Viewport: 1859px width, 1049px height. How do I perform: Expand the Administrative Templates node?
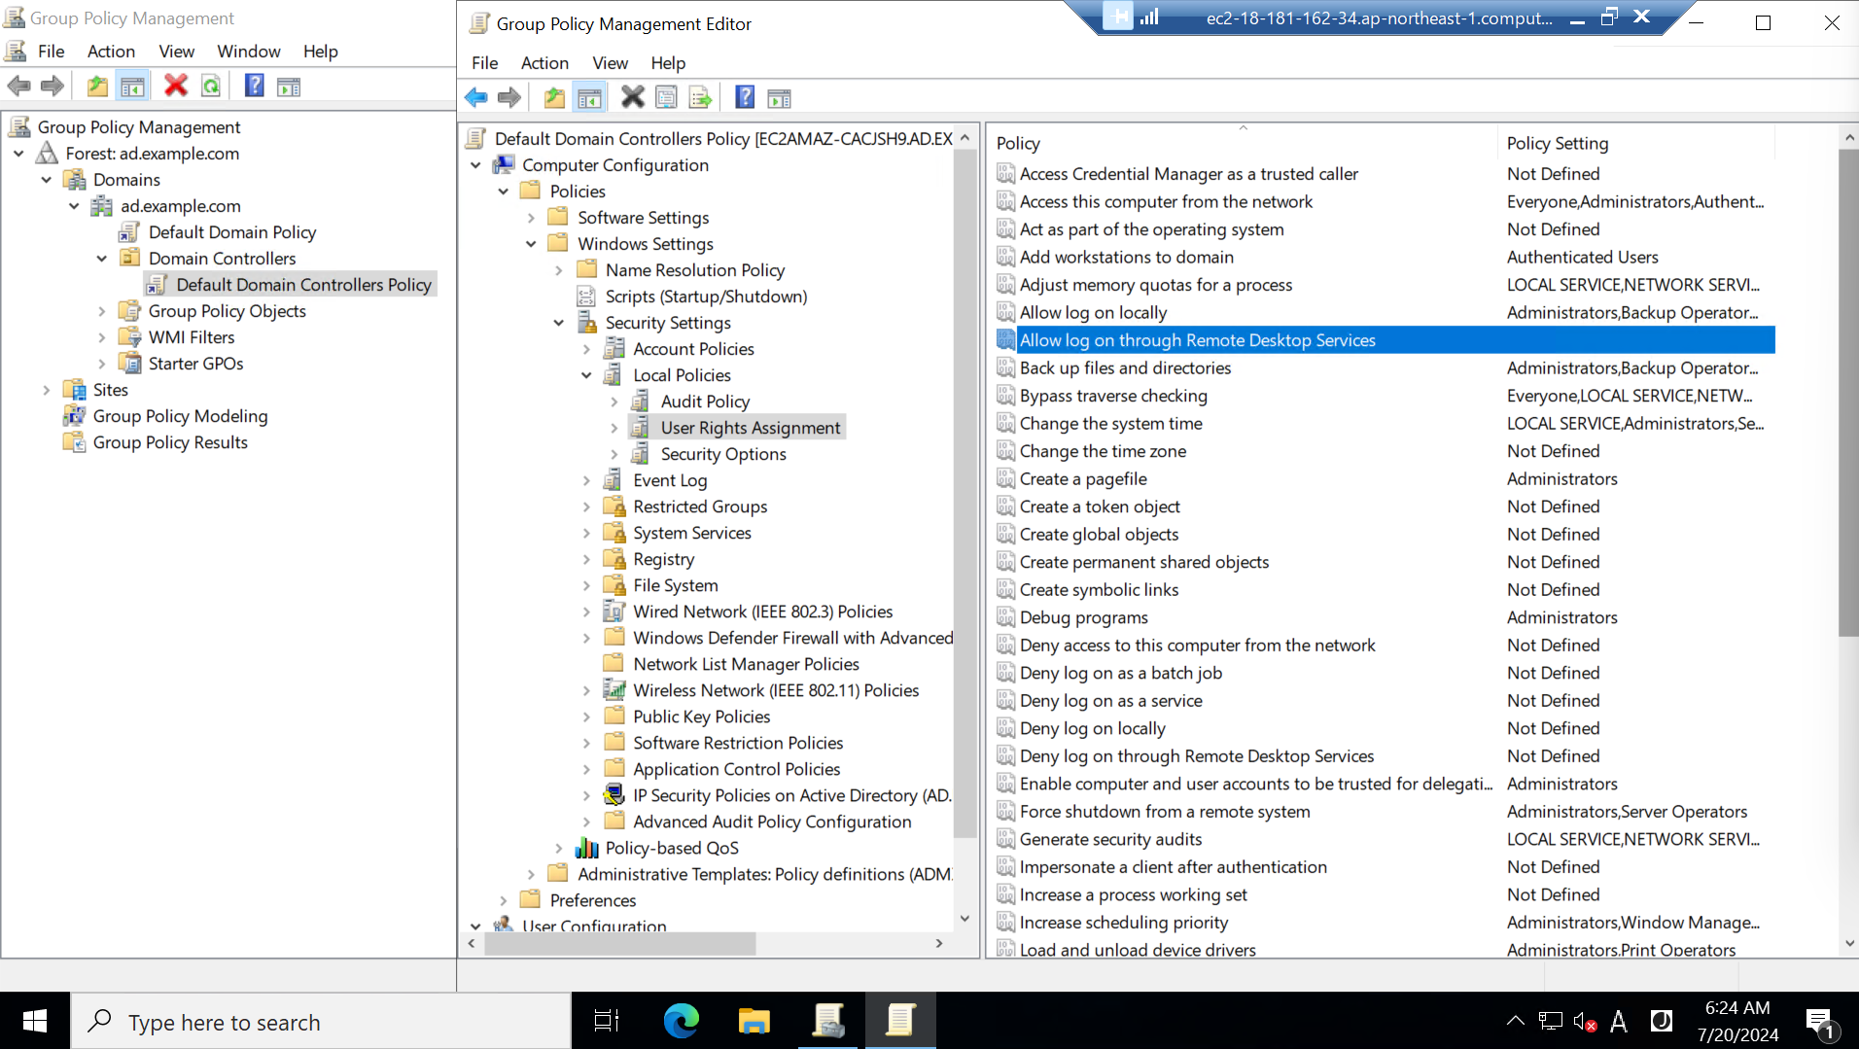[531, 874]
